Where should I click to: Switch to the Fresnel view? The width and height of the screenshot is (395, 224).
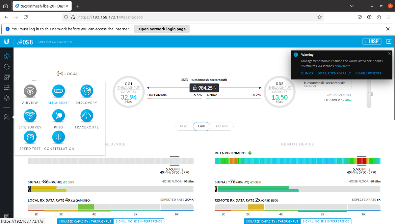(x=222, y=126)
